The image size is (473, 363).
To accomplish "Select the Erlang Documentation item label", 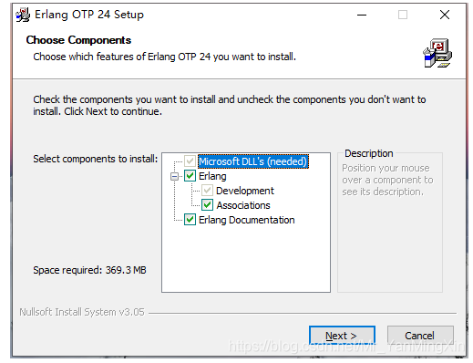I will coord(247,220).
